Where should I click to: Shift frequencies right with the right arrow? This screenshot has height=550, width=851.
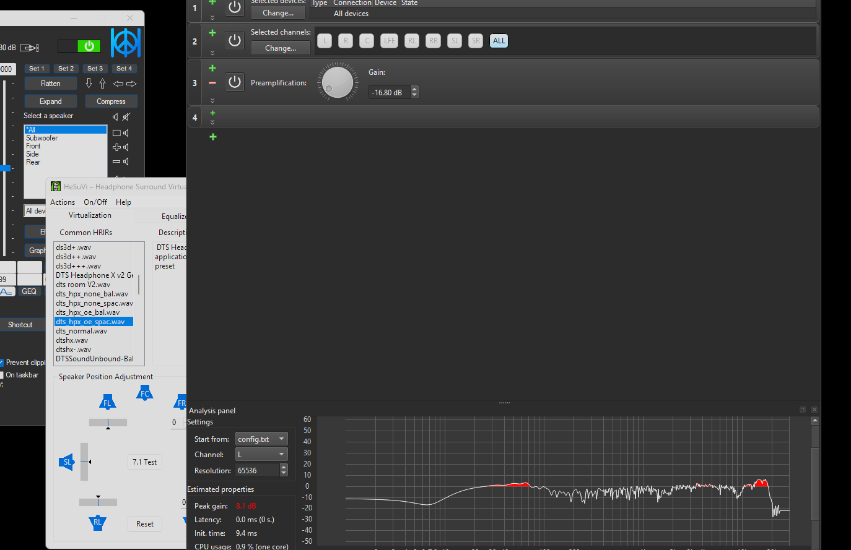[131, 84]
